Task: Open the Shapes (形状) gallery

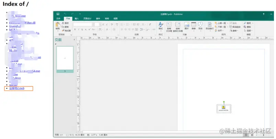Action: point(200,26)
